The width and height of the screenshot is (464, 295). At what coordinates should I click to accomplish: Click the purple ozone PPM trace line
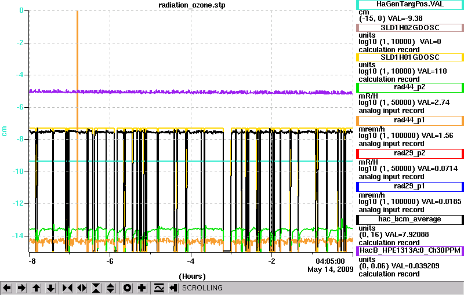pyautogui.click(x=191, y=92)
